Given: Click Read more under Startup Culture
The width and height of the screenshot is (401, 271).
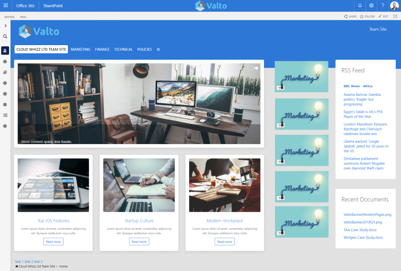Looking at the screenshot, I should click(x=139, y=242).
